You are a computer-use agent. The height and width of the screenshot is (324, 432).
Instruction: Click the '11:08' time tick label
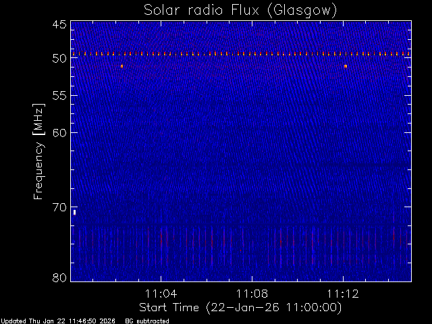click(252, 294)
